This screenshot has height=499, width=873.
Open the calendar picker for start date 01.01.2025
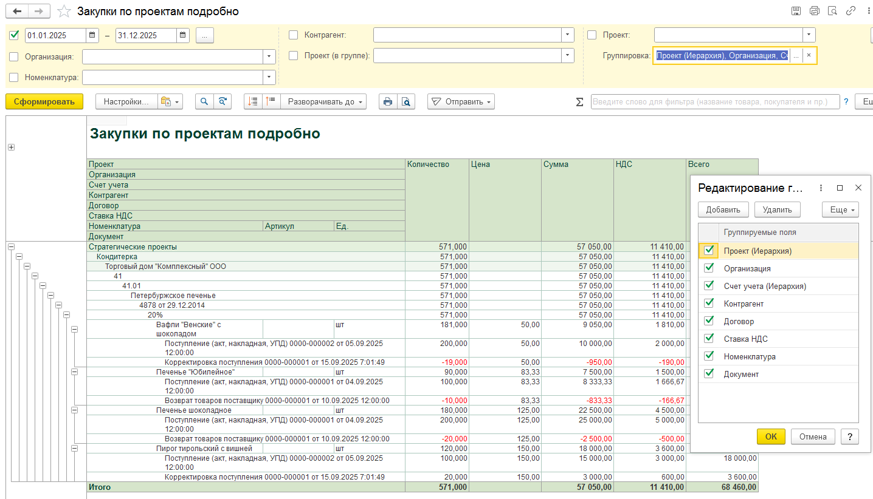coord(92,35)
